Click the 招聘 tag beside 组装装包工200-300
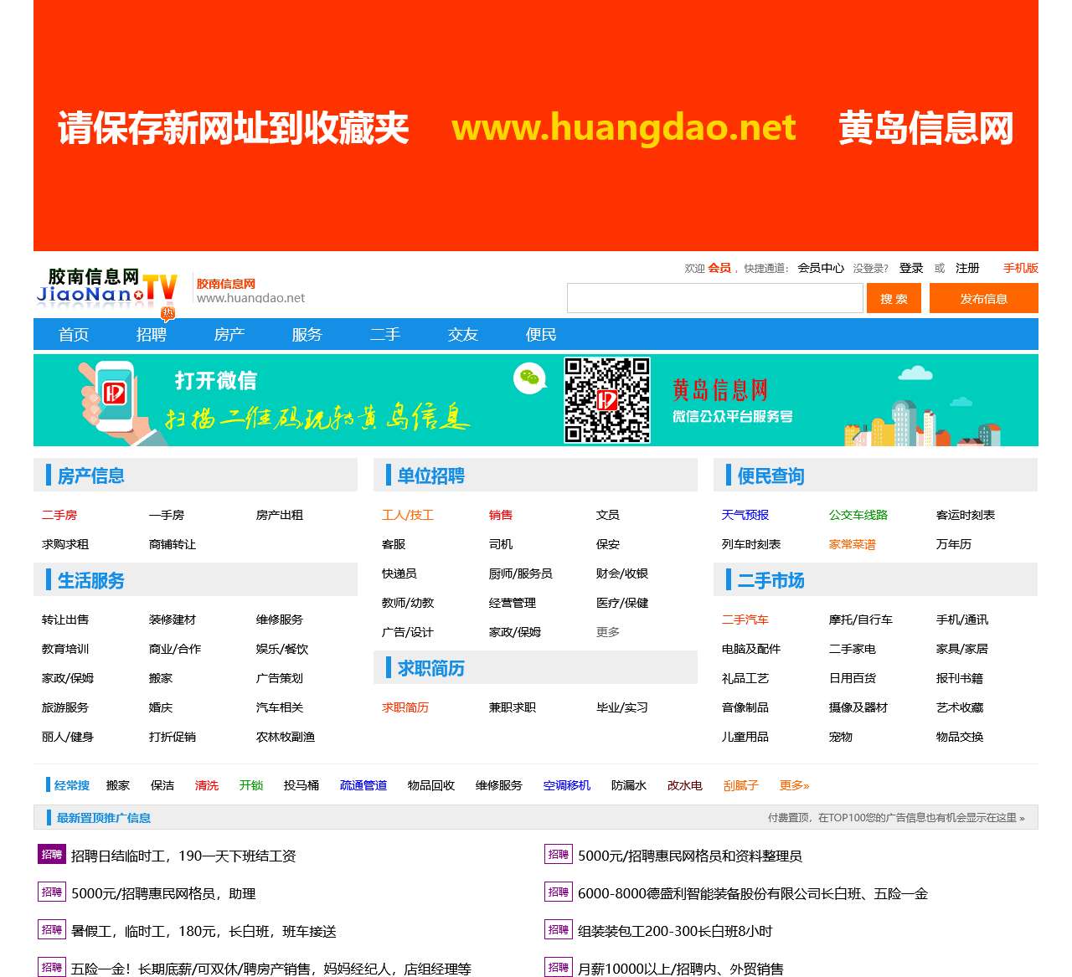This screenshot has width=1072, height=977. pos(559,930)
